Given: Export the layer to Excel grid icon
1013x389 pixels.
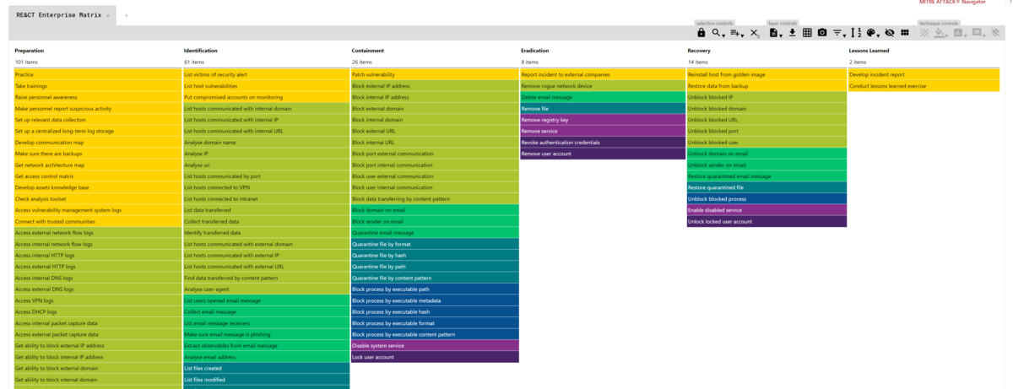Looking at the screenshot, I should tap(807, 33).
